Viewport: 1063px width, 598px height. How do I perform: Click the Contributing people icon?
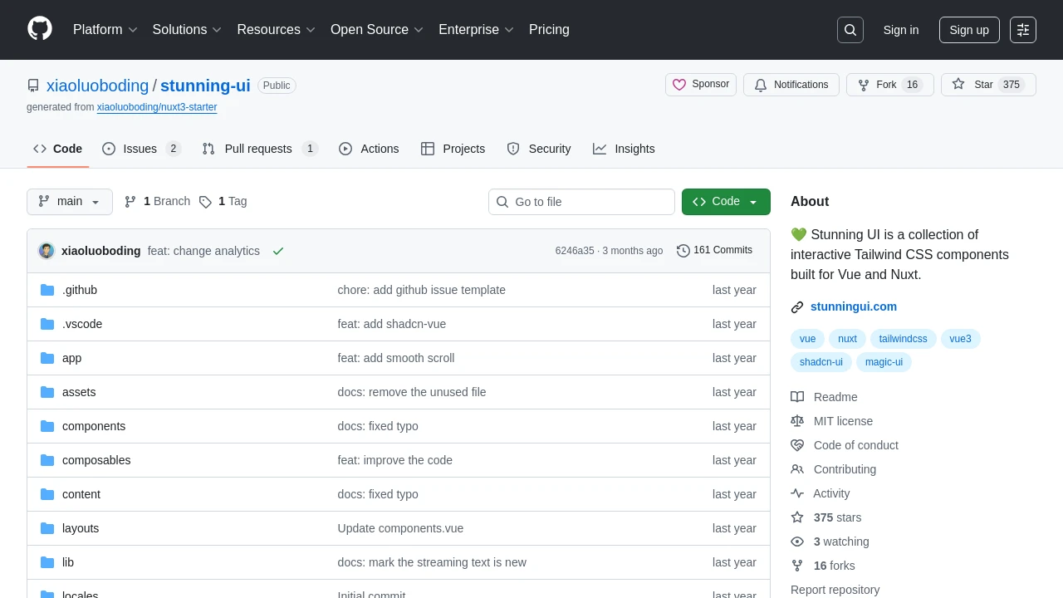(x=797, y=469)
